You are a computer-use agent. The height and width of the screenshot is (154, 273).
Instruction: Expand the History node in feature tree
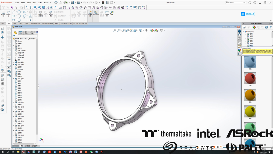click(13, 41)
